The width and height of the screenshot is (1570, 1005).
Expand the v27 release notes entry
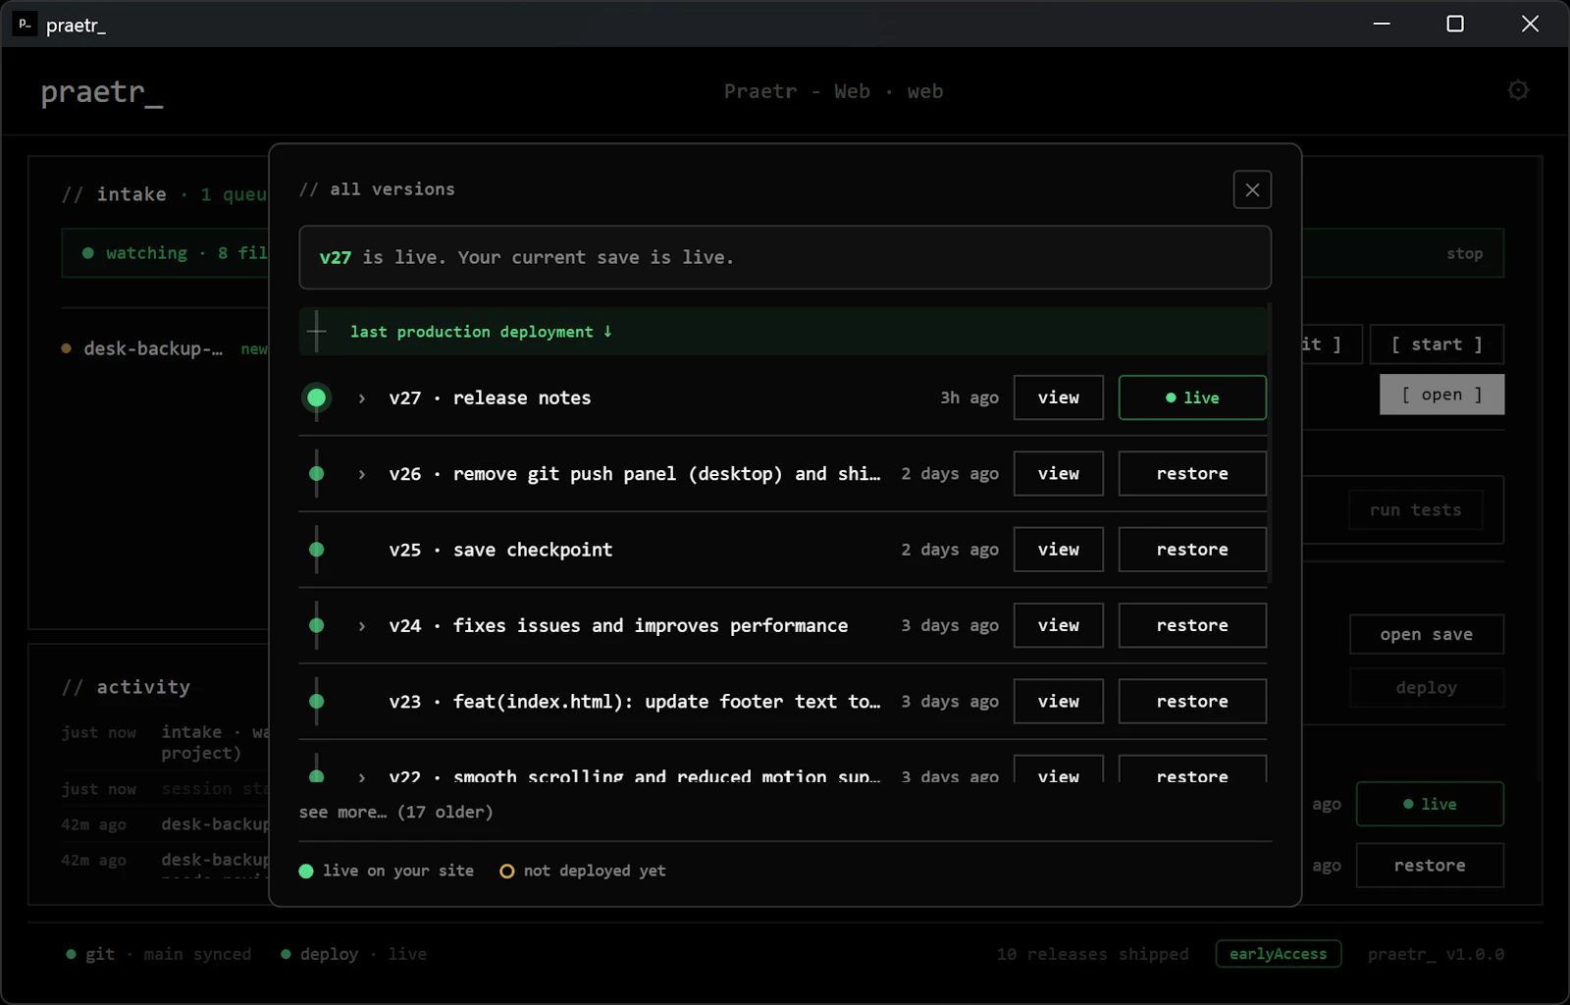tap(362, 397)
